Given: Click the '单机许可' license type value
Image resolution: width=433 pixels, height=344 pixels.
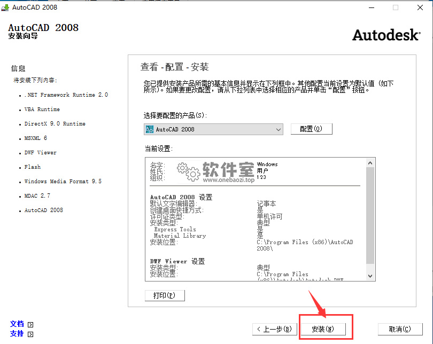Looking at the screenshot, I should (269, 216).
